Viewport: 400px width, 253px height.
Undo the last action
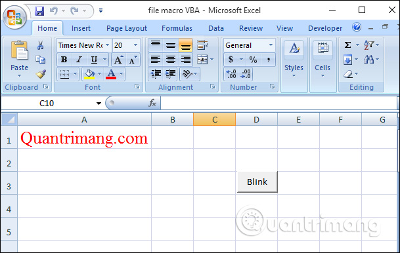tap(54, 11)
